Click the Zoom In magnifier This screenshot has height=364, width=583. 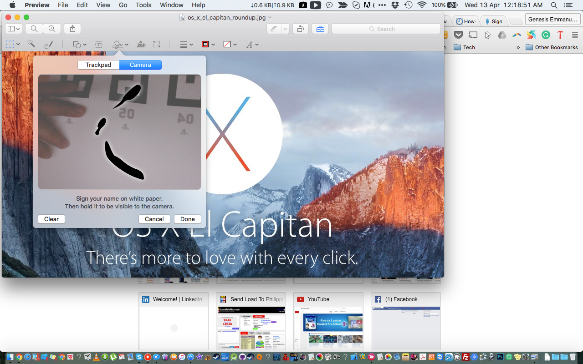click(52, 29)
